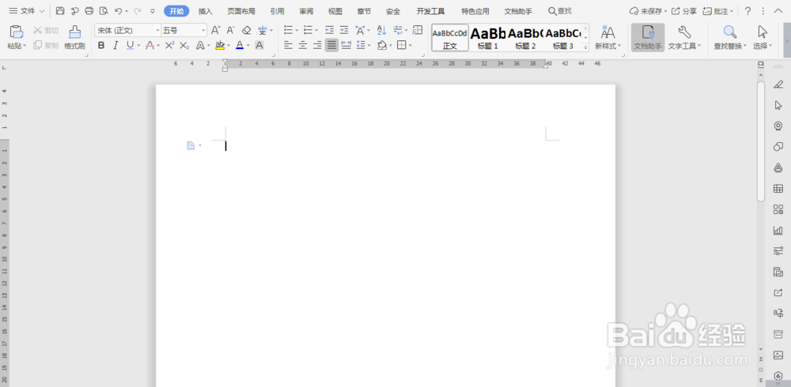The height and width of the screenshot is (387, 791).
Task: Toggle bold formatting
Action: click(101, 45)
